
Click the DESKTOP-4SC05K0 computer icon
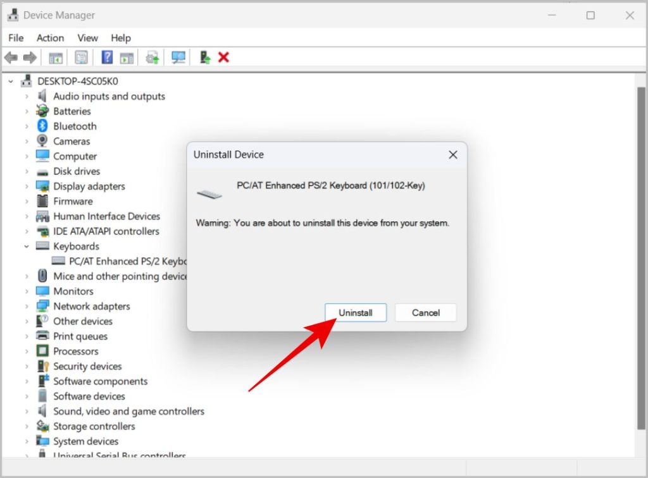26,80
